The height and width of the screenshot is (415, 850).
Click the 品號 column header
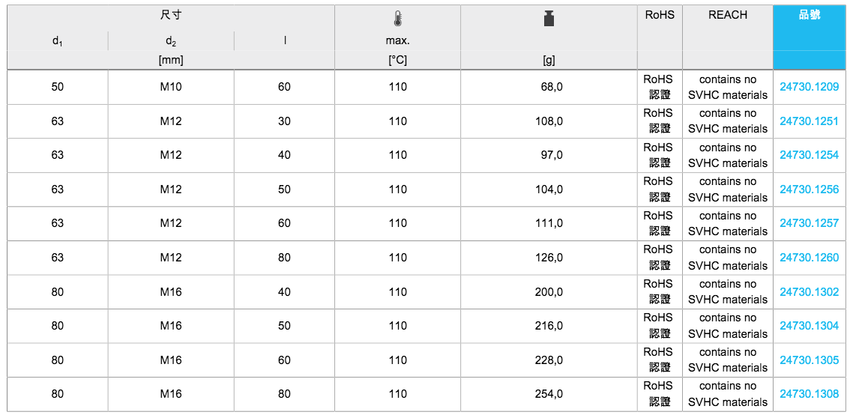[x=810, y=15]
